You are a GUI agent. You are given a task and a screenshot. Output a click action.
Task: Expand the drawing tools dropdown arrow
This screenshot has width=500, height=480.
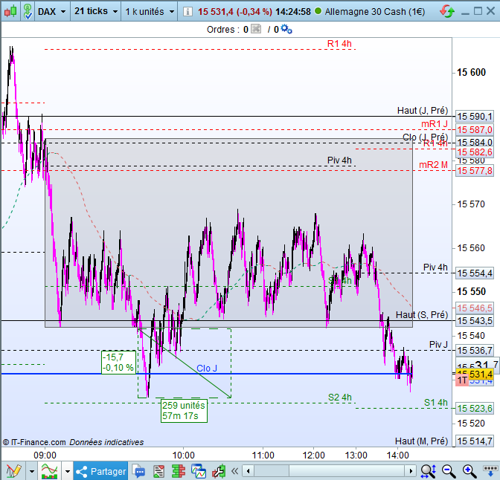click(x=31, y=471)
